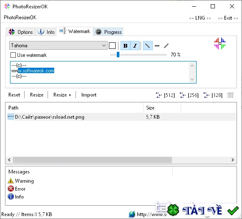Click the watermark text box down arrow
Viewport: 242px width, 219px height.
click(192, 79)
